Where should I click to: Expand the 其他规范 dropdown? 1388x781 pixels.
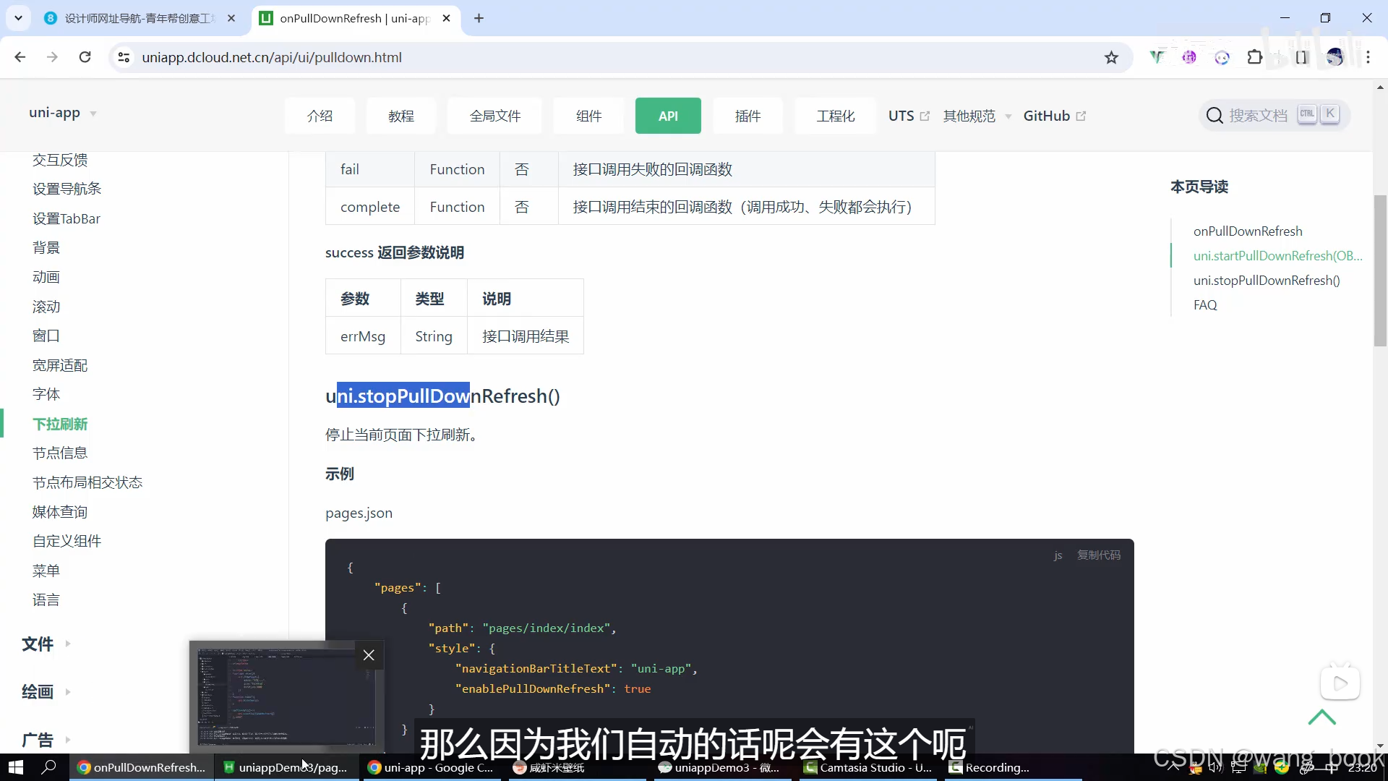pos(977,116)
